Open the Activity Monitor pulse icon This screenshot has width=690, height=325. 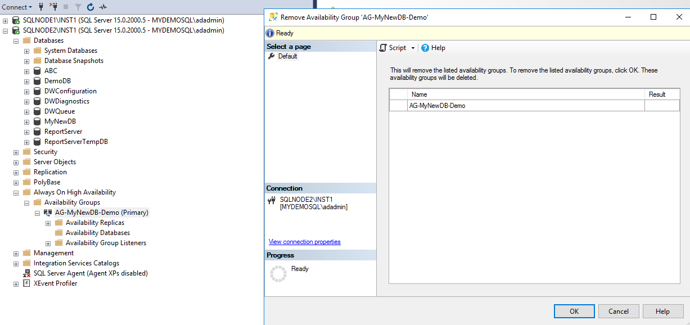coord(103,7)
